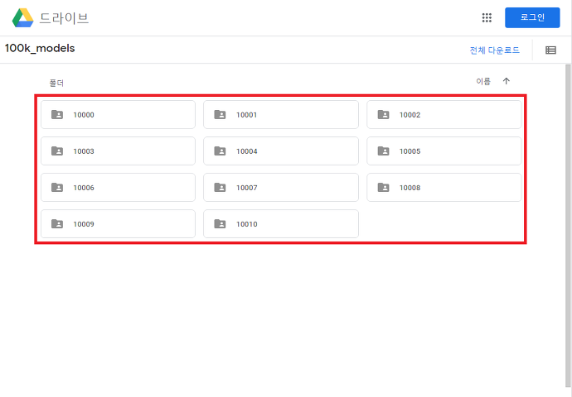Open the 이름 sort options

[x=483, y=82]
